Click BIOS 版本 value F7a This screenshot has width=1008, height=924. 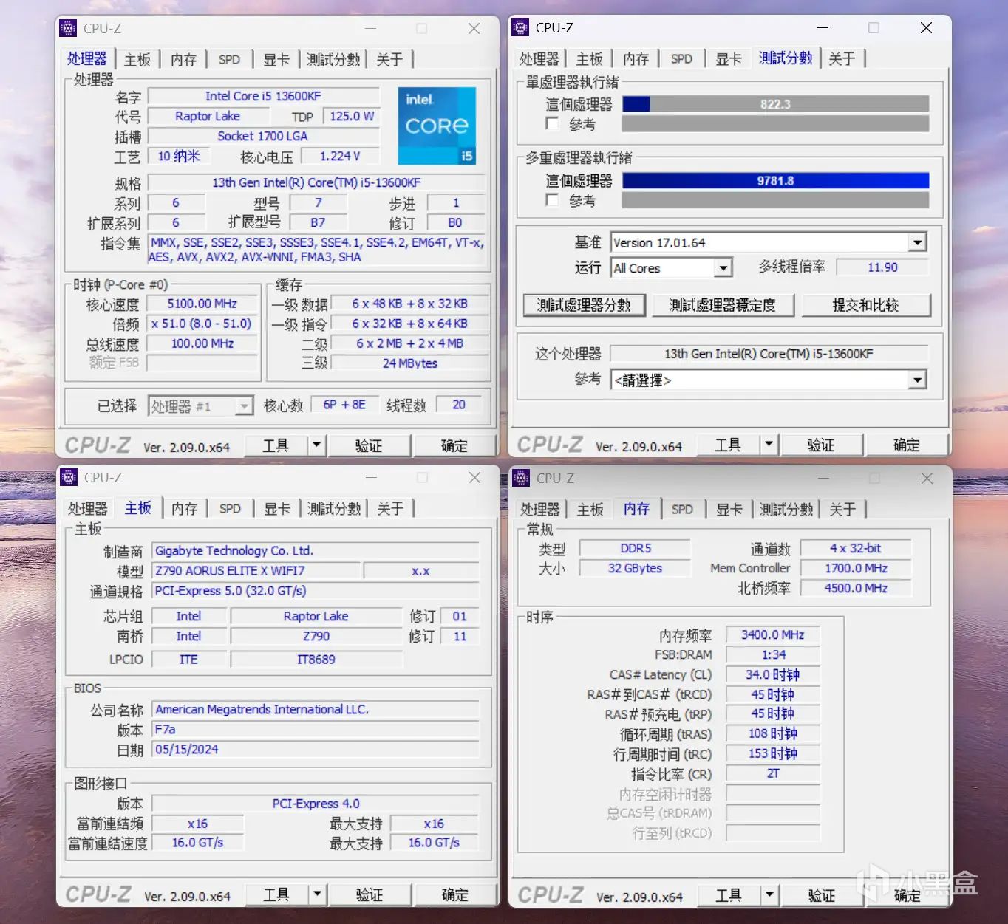pyautogui.click(x=316, y=729)
